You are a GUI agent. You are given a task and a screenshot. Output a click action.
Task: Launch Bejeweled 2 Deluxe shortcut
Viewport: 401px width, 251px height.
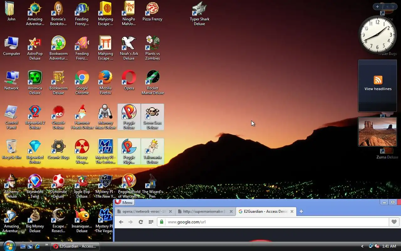[x=35, y=117]
